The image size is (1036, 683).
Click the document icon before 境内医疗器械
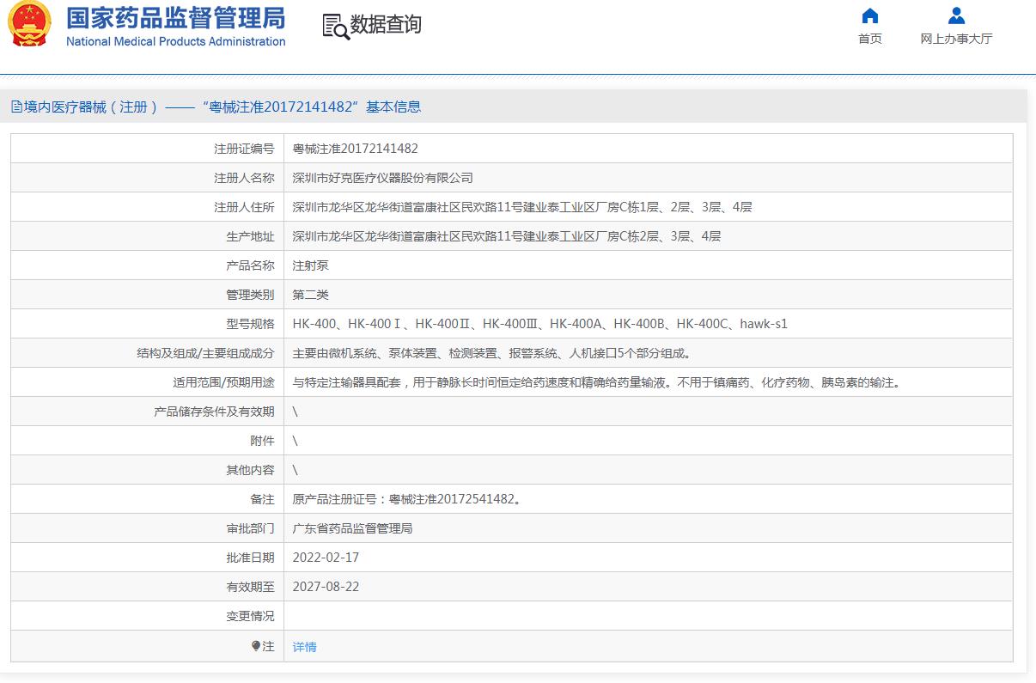point(16,107)
